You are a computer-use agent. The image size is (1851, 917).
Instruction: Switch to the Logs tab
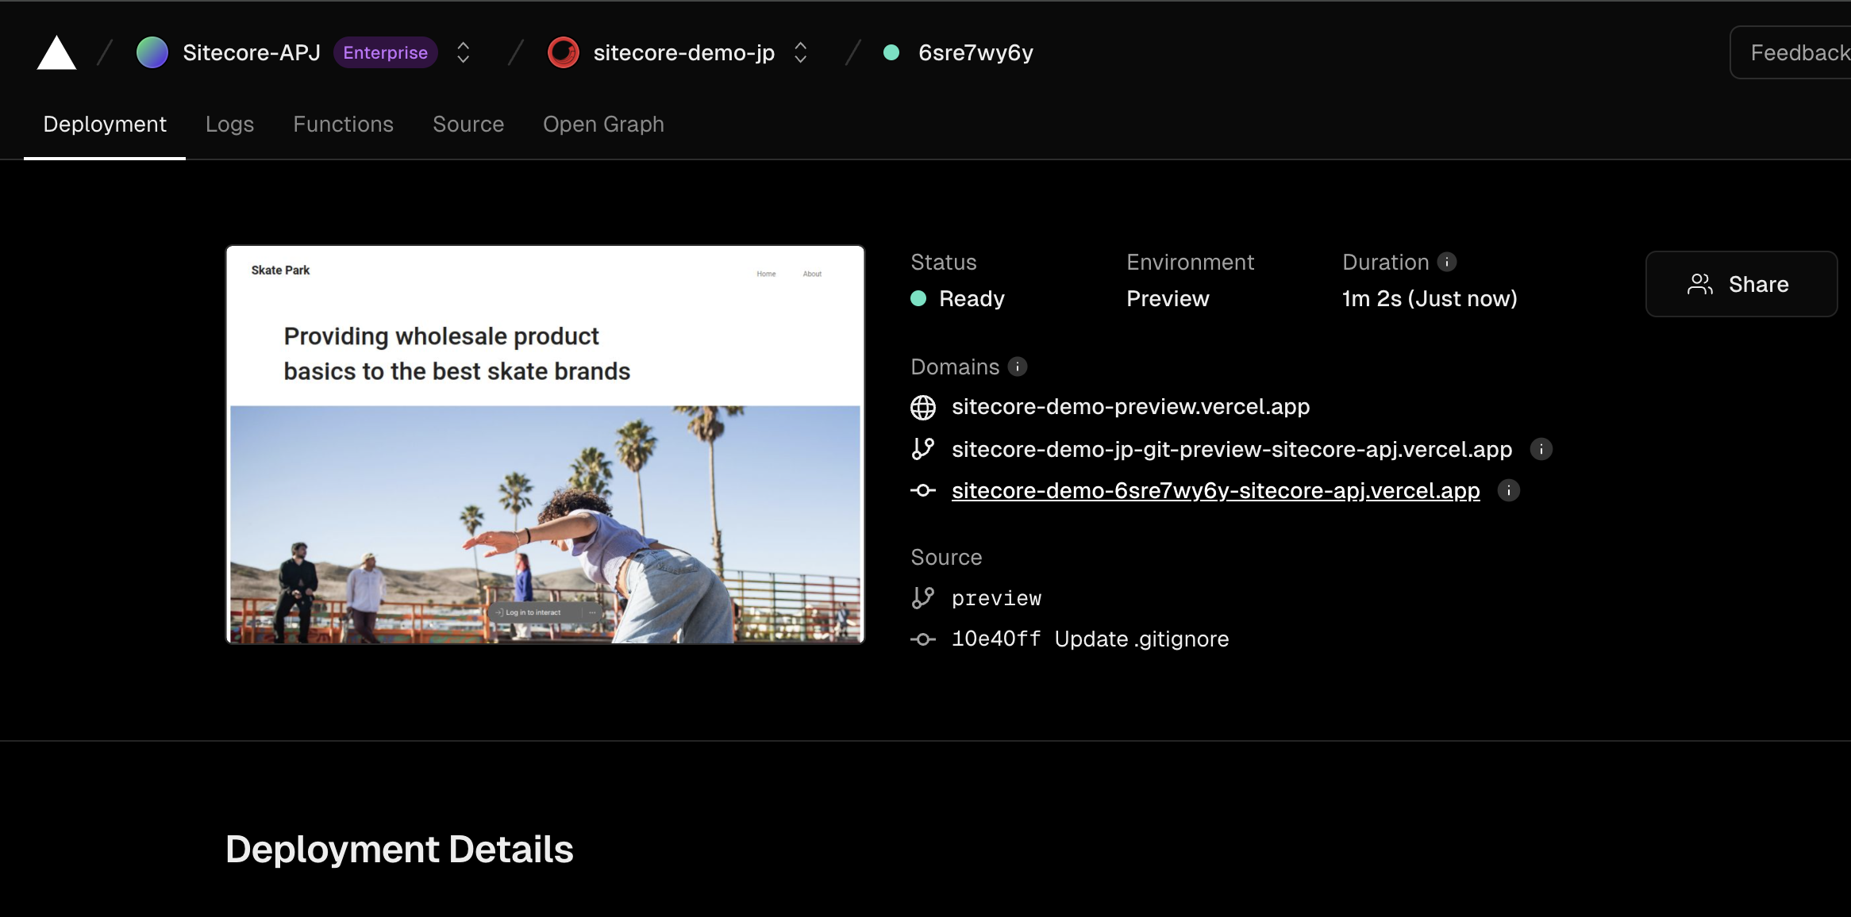(230, 124)
